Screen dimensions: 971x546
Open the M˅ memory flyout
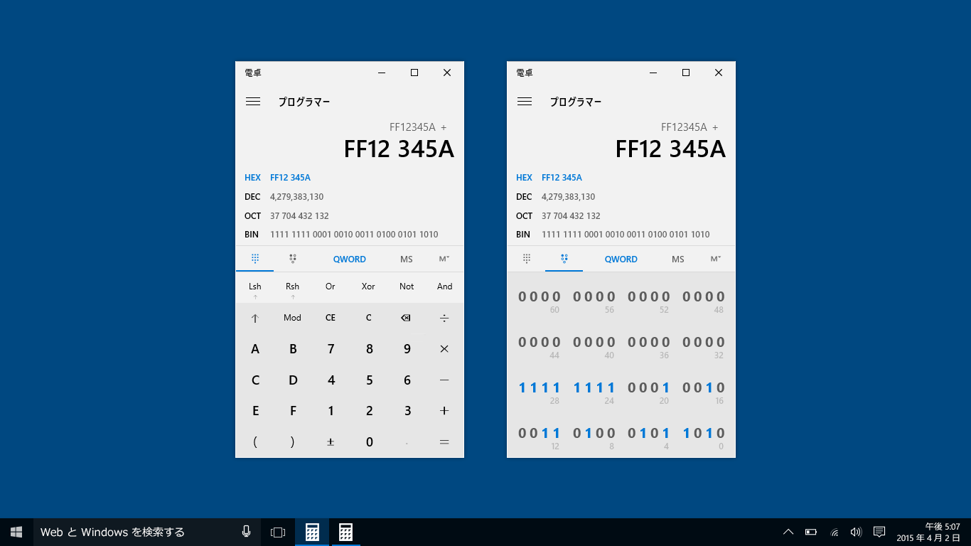(x=444, y=259)
